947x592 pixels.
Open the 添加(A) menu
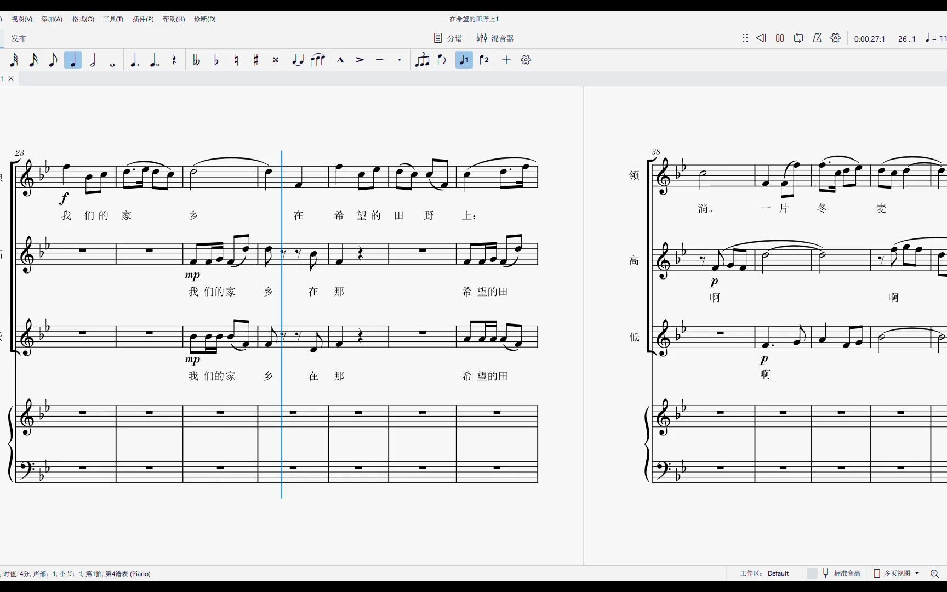(52, 19)
